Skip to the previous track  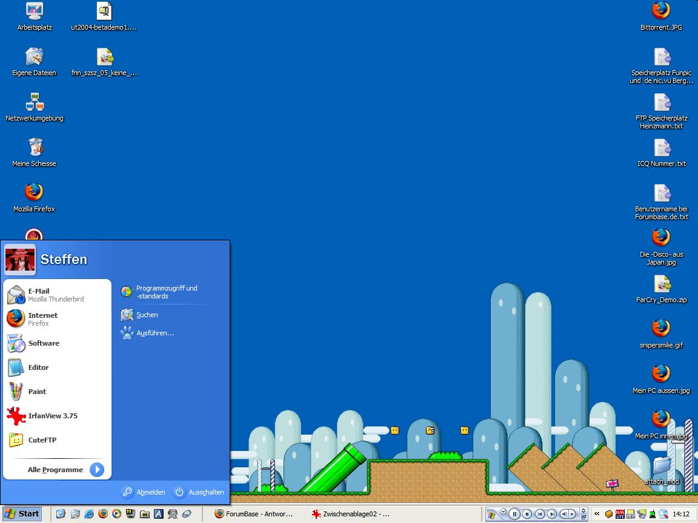[x=540, y=514]
